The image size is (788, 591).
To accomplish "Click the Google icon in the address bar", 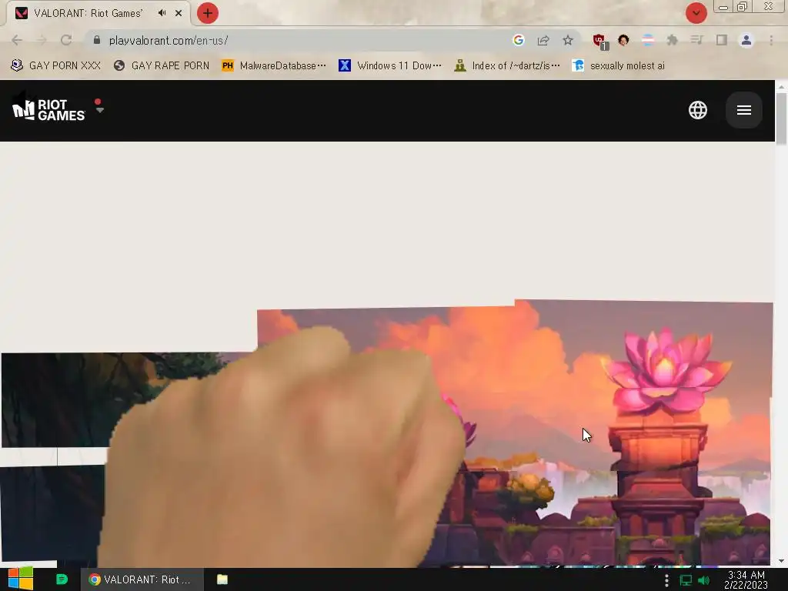I will 519,40.
